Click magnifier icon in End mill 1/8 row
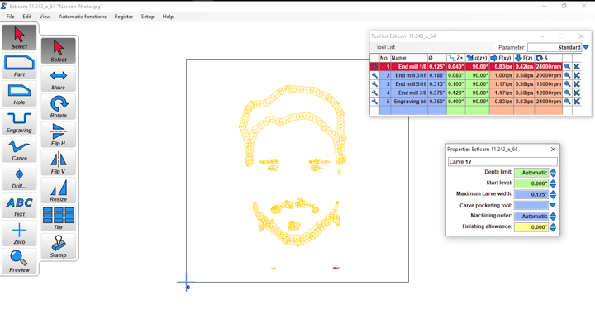 567,66
